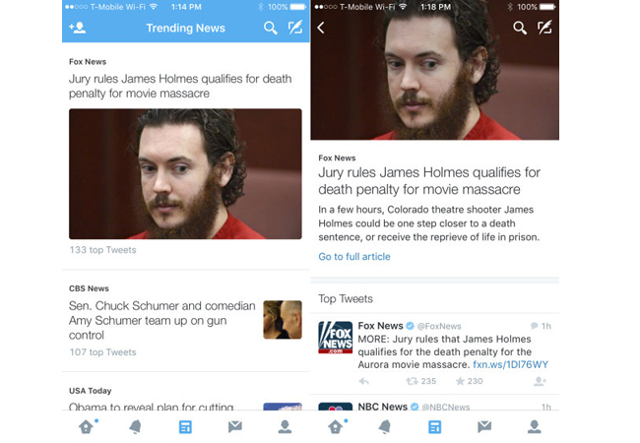This screenshot has height=443, width=640.
Task: Open Home tab on left screen
Action: pos(87,426)
